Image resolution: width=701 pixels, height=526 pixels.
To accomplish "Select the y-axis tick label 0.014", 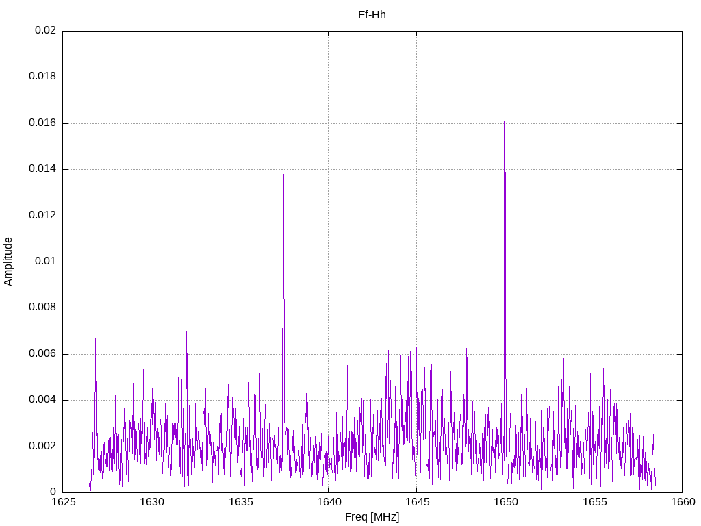I will point(42,168).
